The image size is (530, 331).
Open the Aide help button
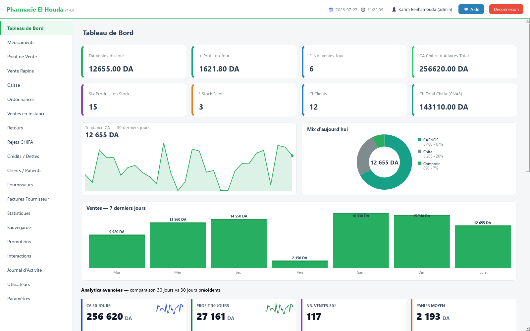click(x=471, y=9)
